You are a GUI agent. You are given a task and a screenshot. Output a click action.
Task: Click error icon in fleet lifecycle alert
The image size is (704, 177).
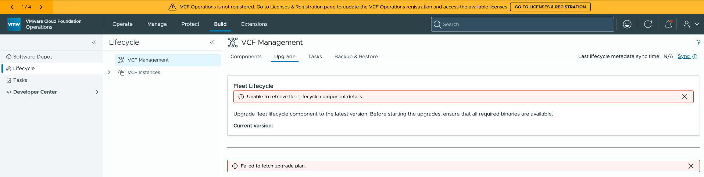tap(241, 97)
